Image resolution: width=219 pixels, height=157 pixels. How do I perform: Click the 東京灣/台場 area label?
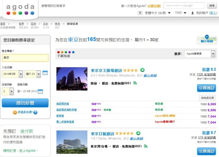point(99,147)
